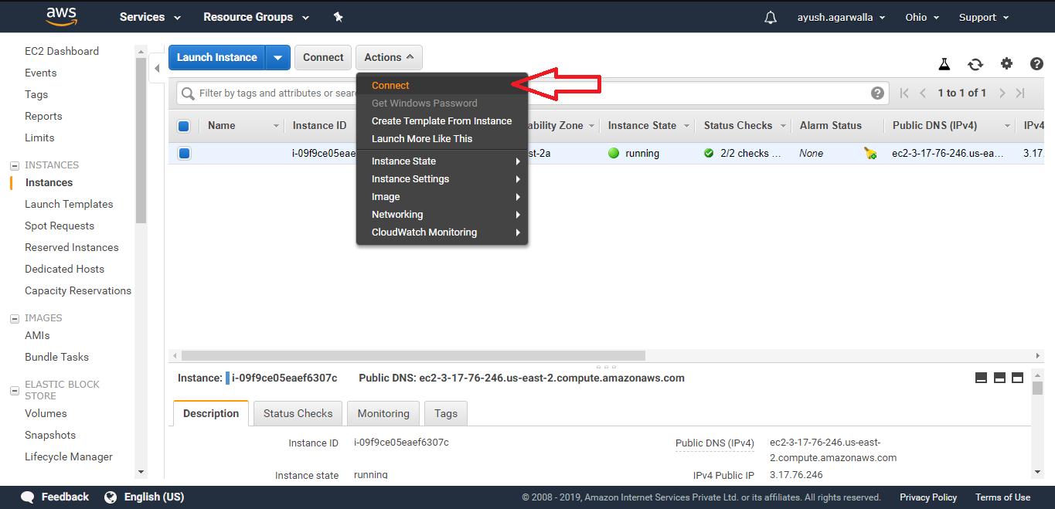Viewport: 1055px width, 509px height.
Task: Focus the filter by tags search field
Action: pyautogui.click(x=533, y=93)
